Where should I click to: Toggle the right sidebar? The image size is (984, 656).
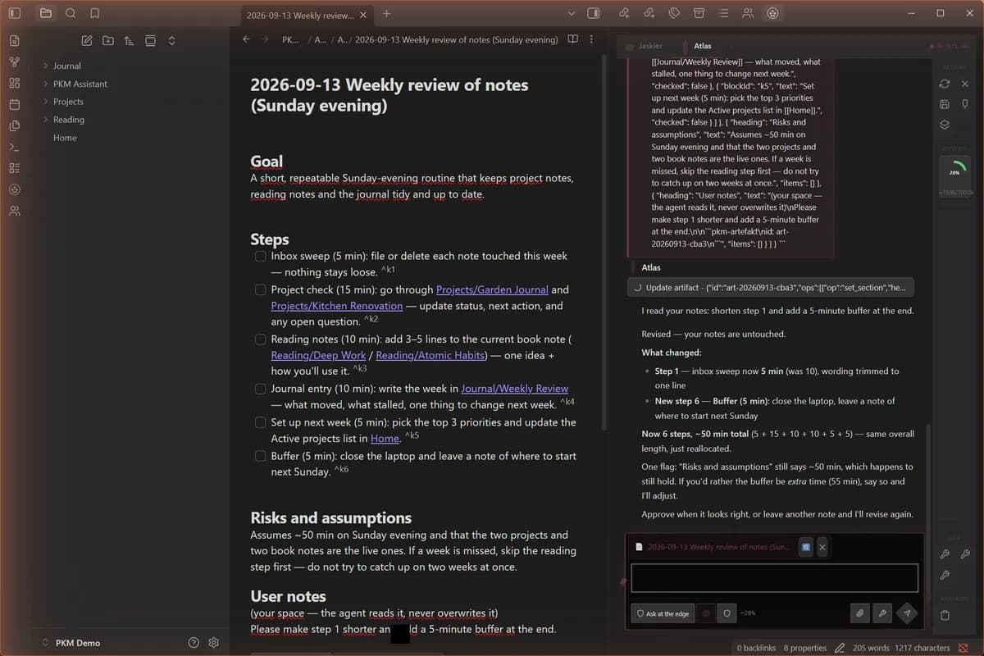coord(594,13)
